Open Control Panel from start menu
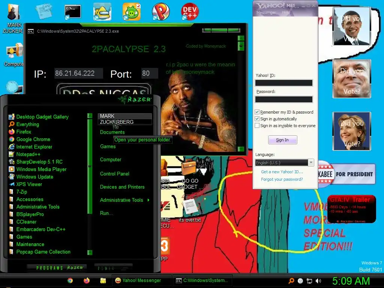This screenshot has height=288, width=384. pyautogui.click(x=115, y=174)
